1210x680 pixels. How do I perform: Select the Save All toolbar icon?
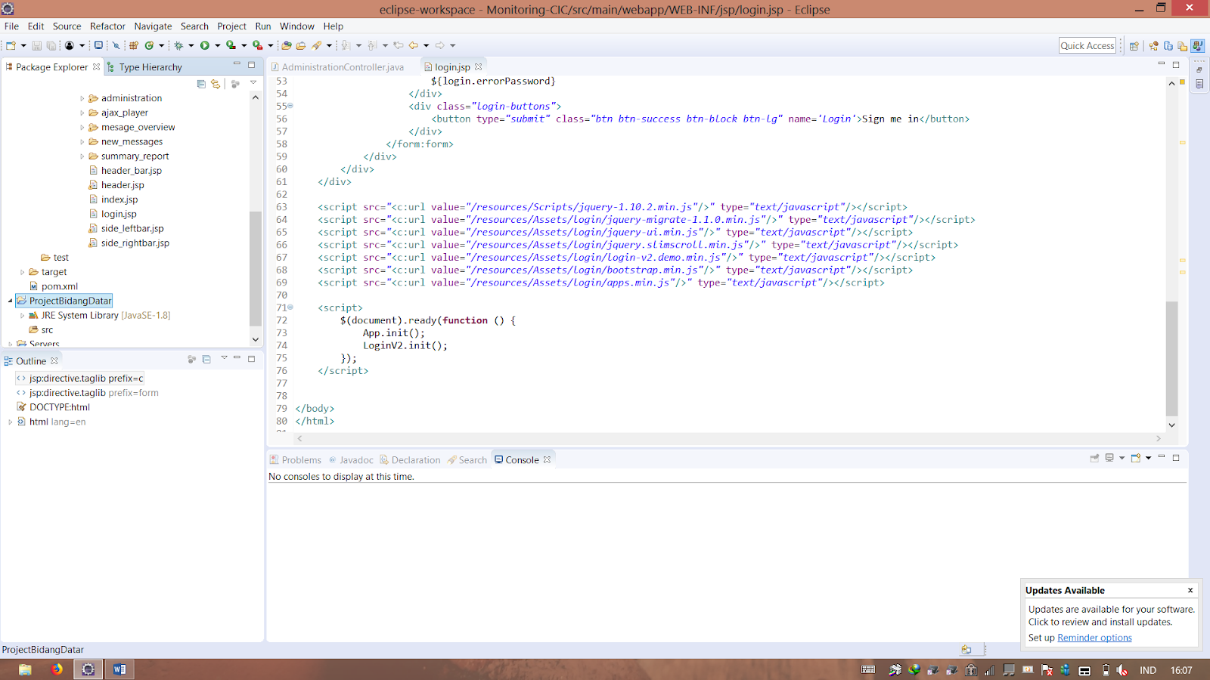52,45
